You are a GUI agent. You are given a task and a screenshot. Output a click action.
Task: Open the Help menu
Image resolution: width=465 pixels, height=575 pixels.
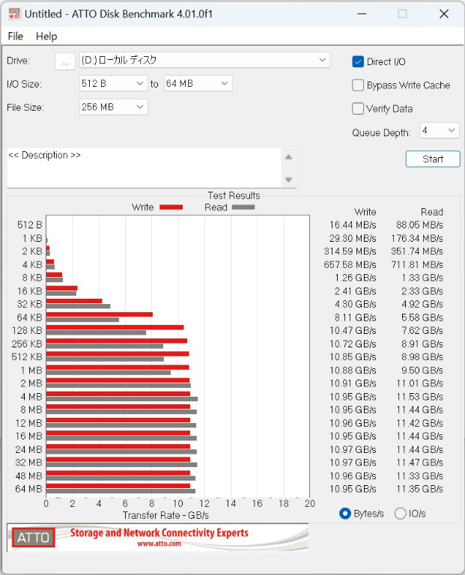click(x=46, y=36)
